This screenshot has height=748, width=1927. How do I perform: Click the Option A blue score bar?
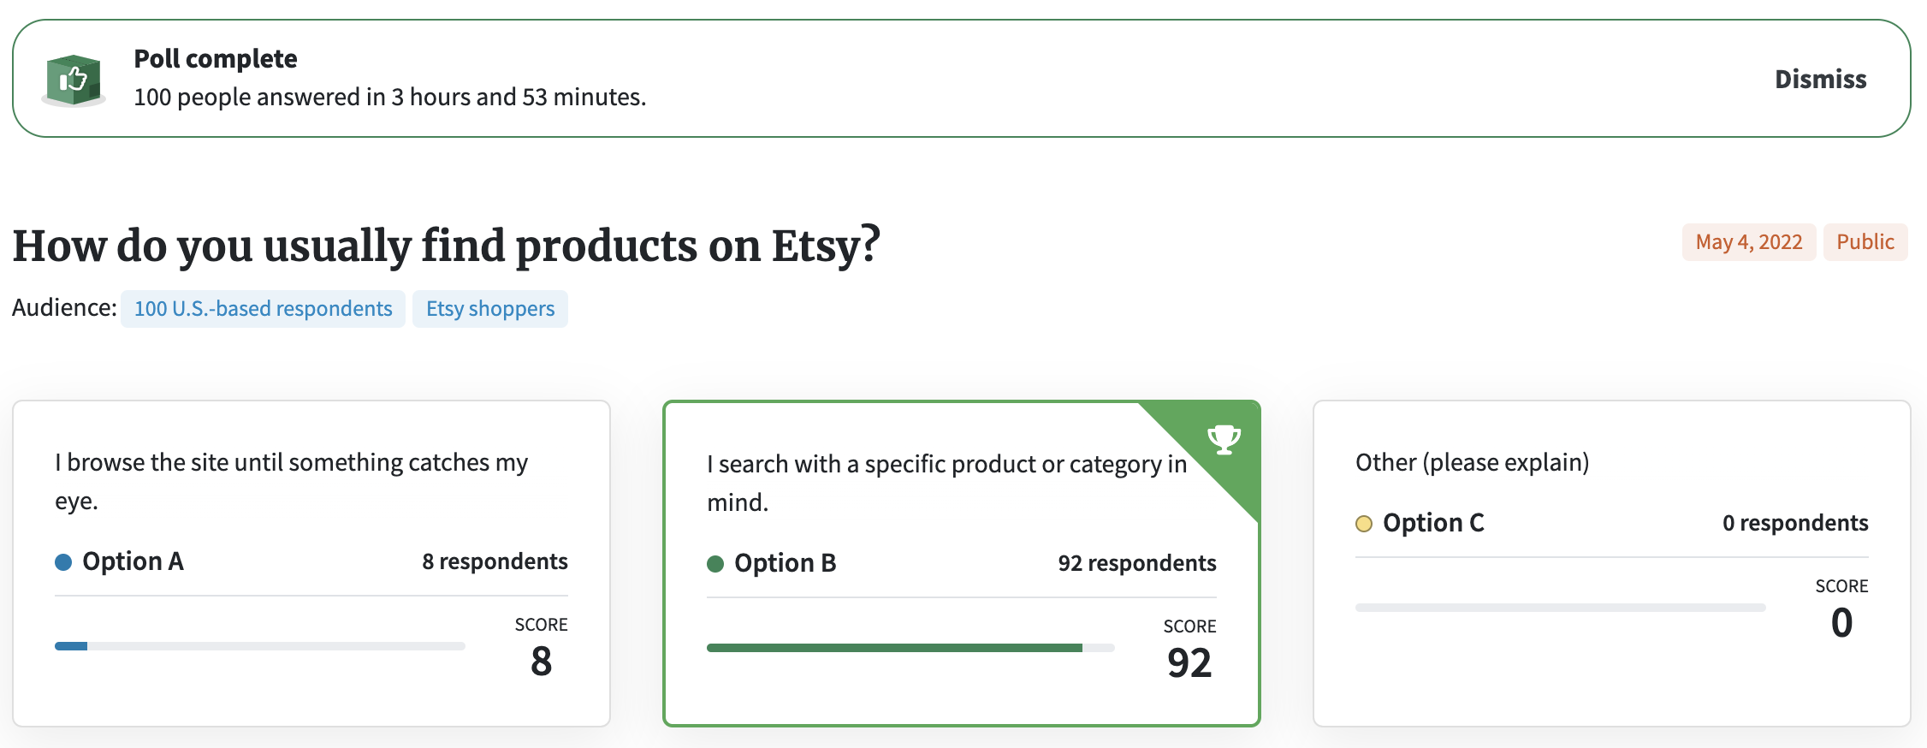(72, 646)
